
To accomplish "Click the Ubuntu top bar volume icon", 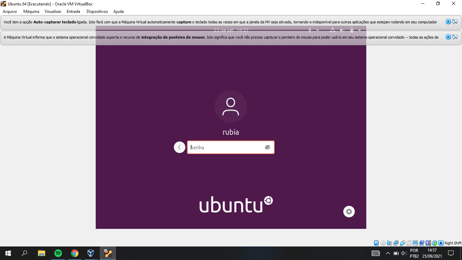I will point(342,30).
